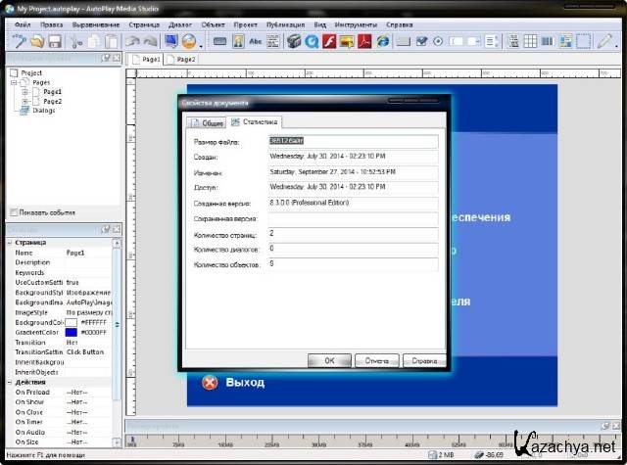Viewport: 627px width, 465px height.
Task: Click the Save project toolbar icon
Action: pyautogui.click(x=56, y=41)
